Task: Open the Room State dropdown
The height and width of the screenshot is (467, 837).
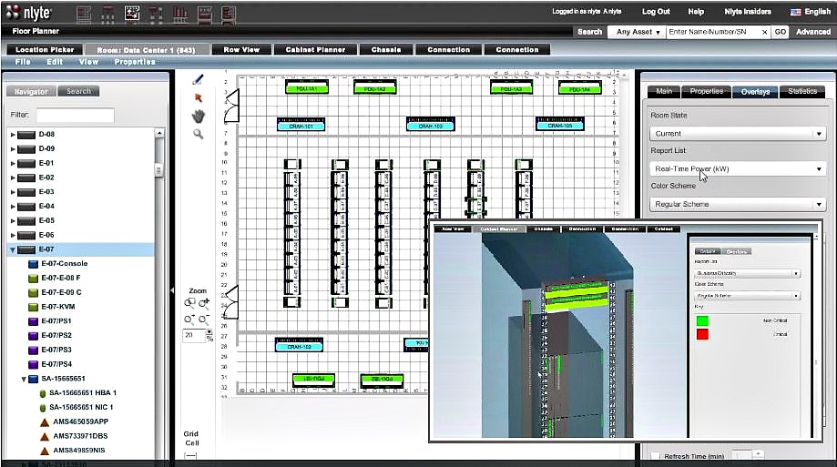Action: 737,133
